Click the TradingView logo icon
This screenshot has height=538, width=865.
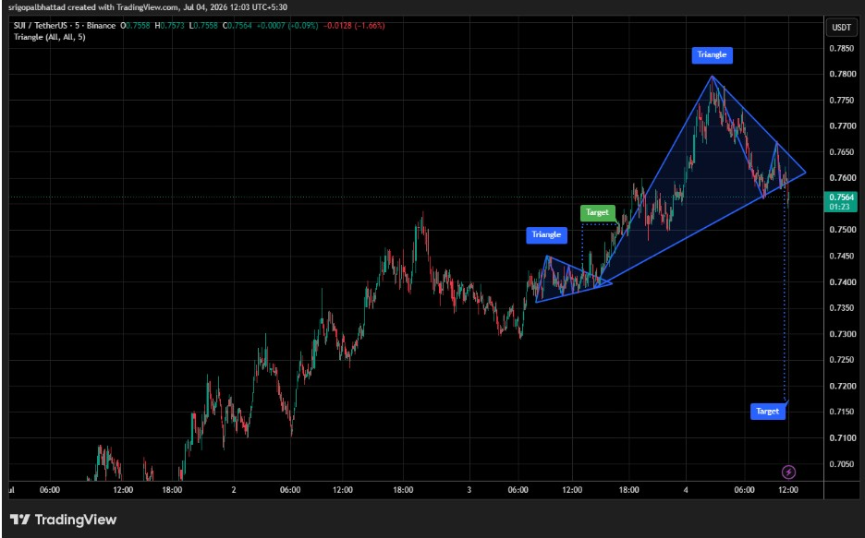[19, 520]
